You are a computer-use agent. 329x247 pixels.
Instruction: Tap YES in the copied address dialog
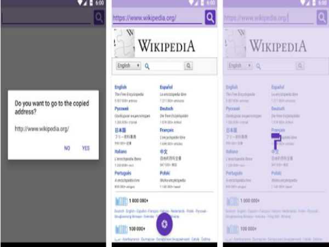(86, 148)
